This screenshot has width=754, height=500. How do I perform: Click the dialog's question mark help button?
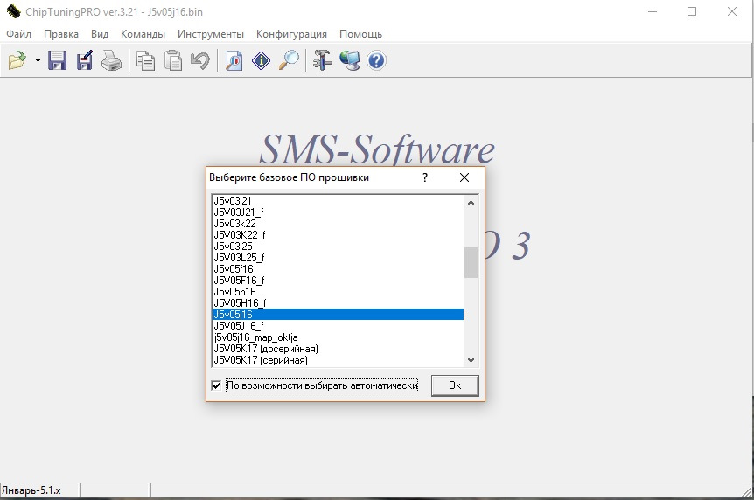pos(424,177)
